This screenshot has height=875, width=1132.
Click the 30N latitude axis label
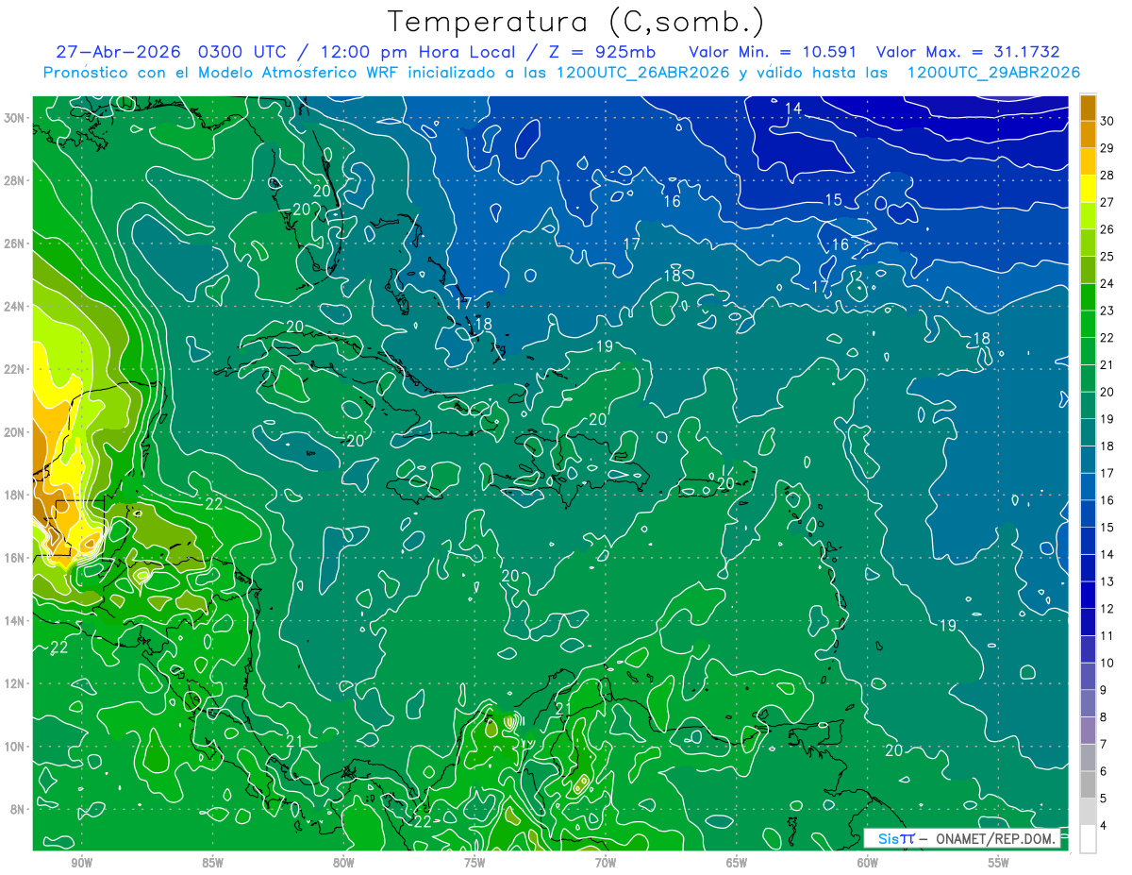14,118
